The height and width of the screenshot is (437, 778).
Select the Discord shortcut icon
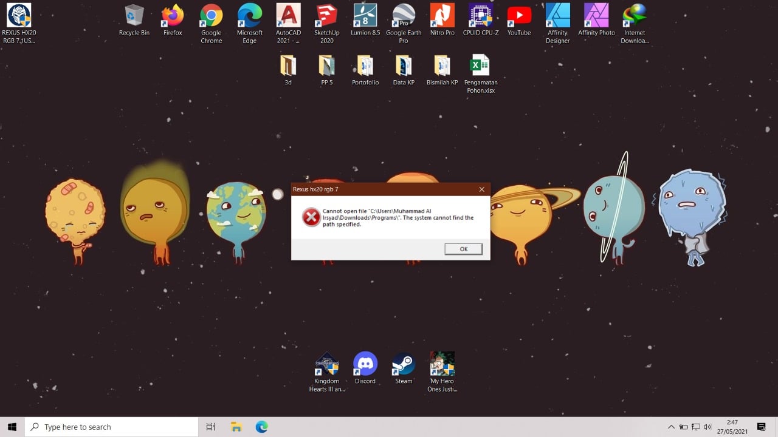[x=365, y=368]
